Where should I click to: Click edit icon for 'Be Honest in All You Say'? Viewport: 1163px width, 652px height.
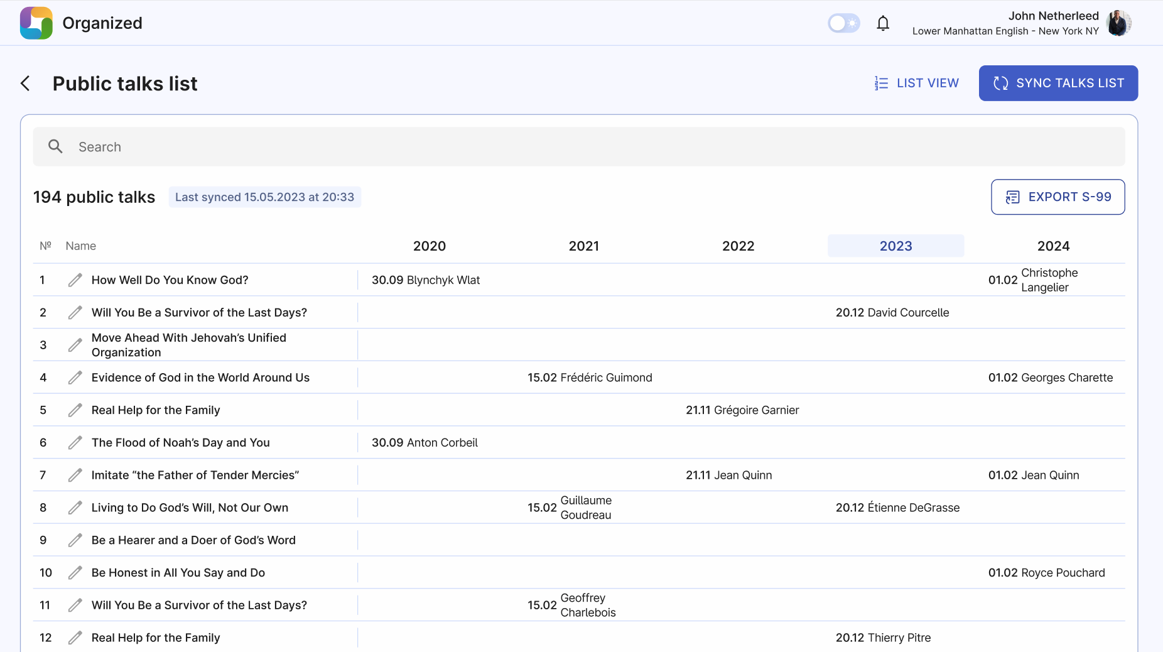75,573
